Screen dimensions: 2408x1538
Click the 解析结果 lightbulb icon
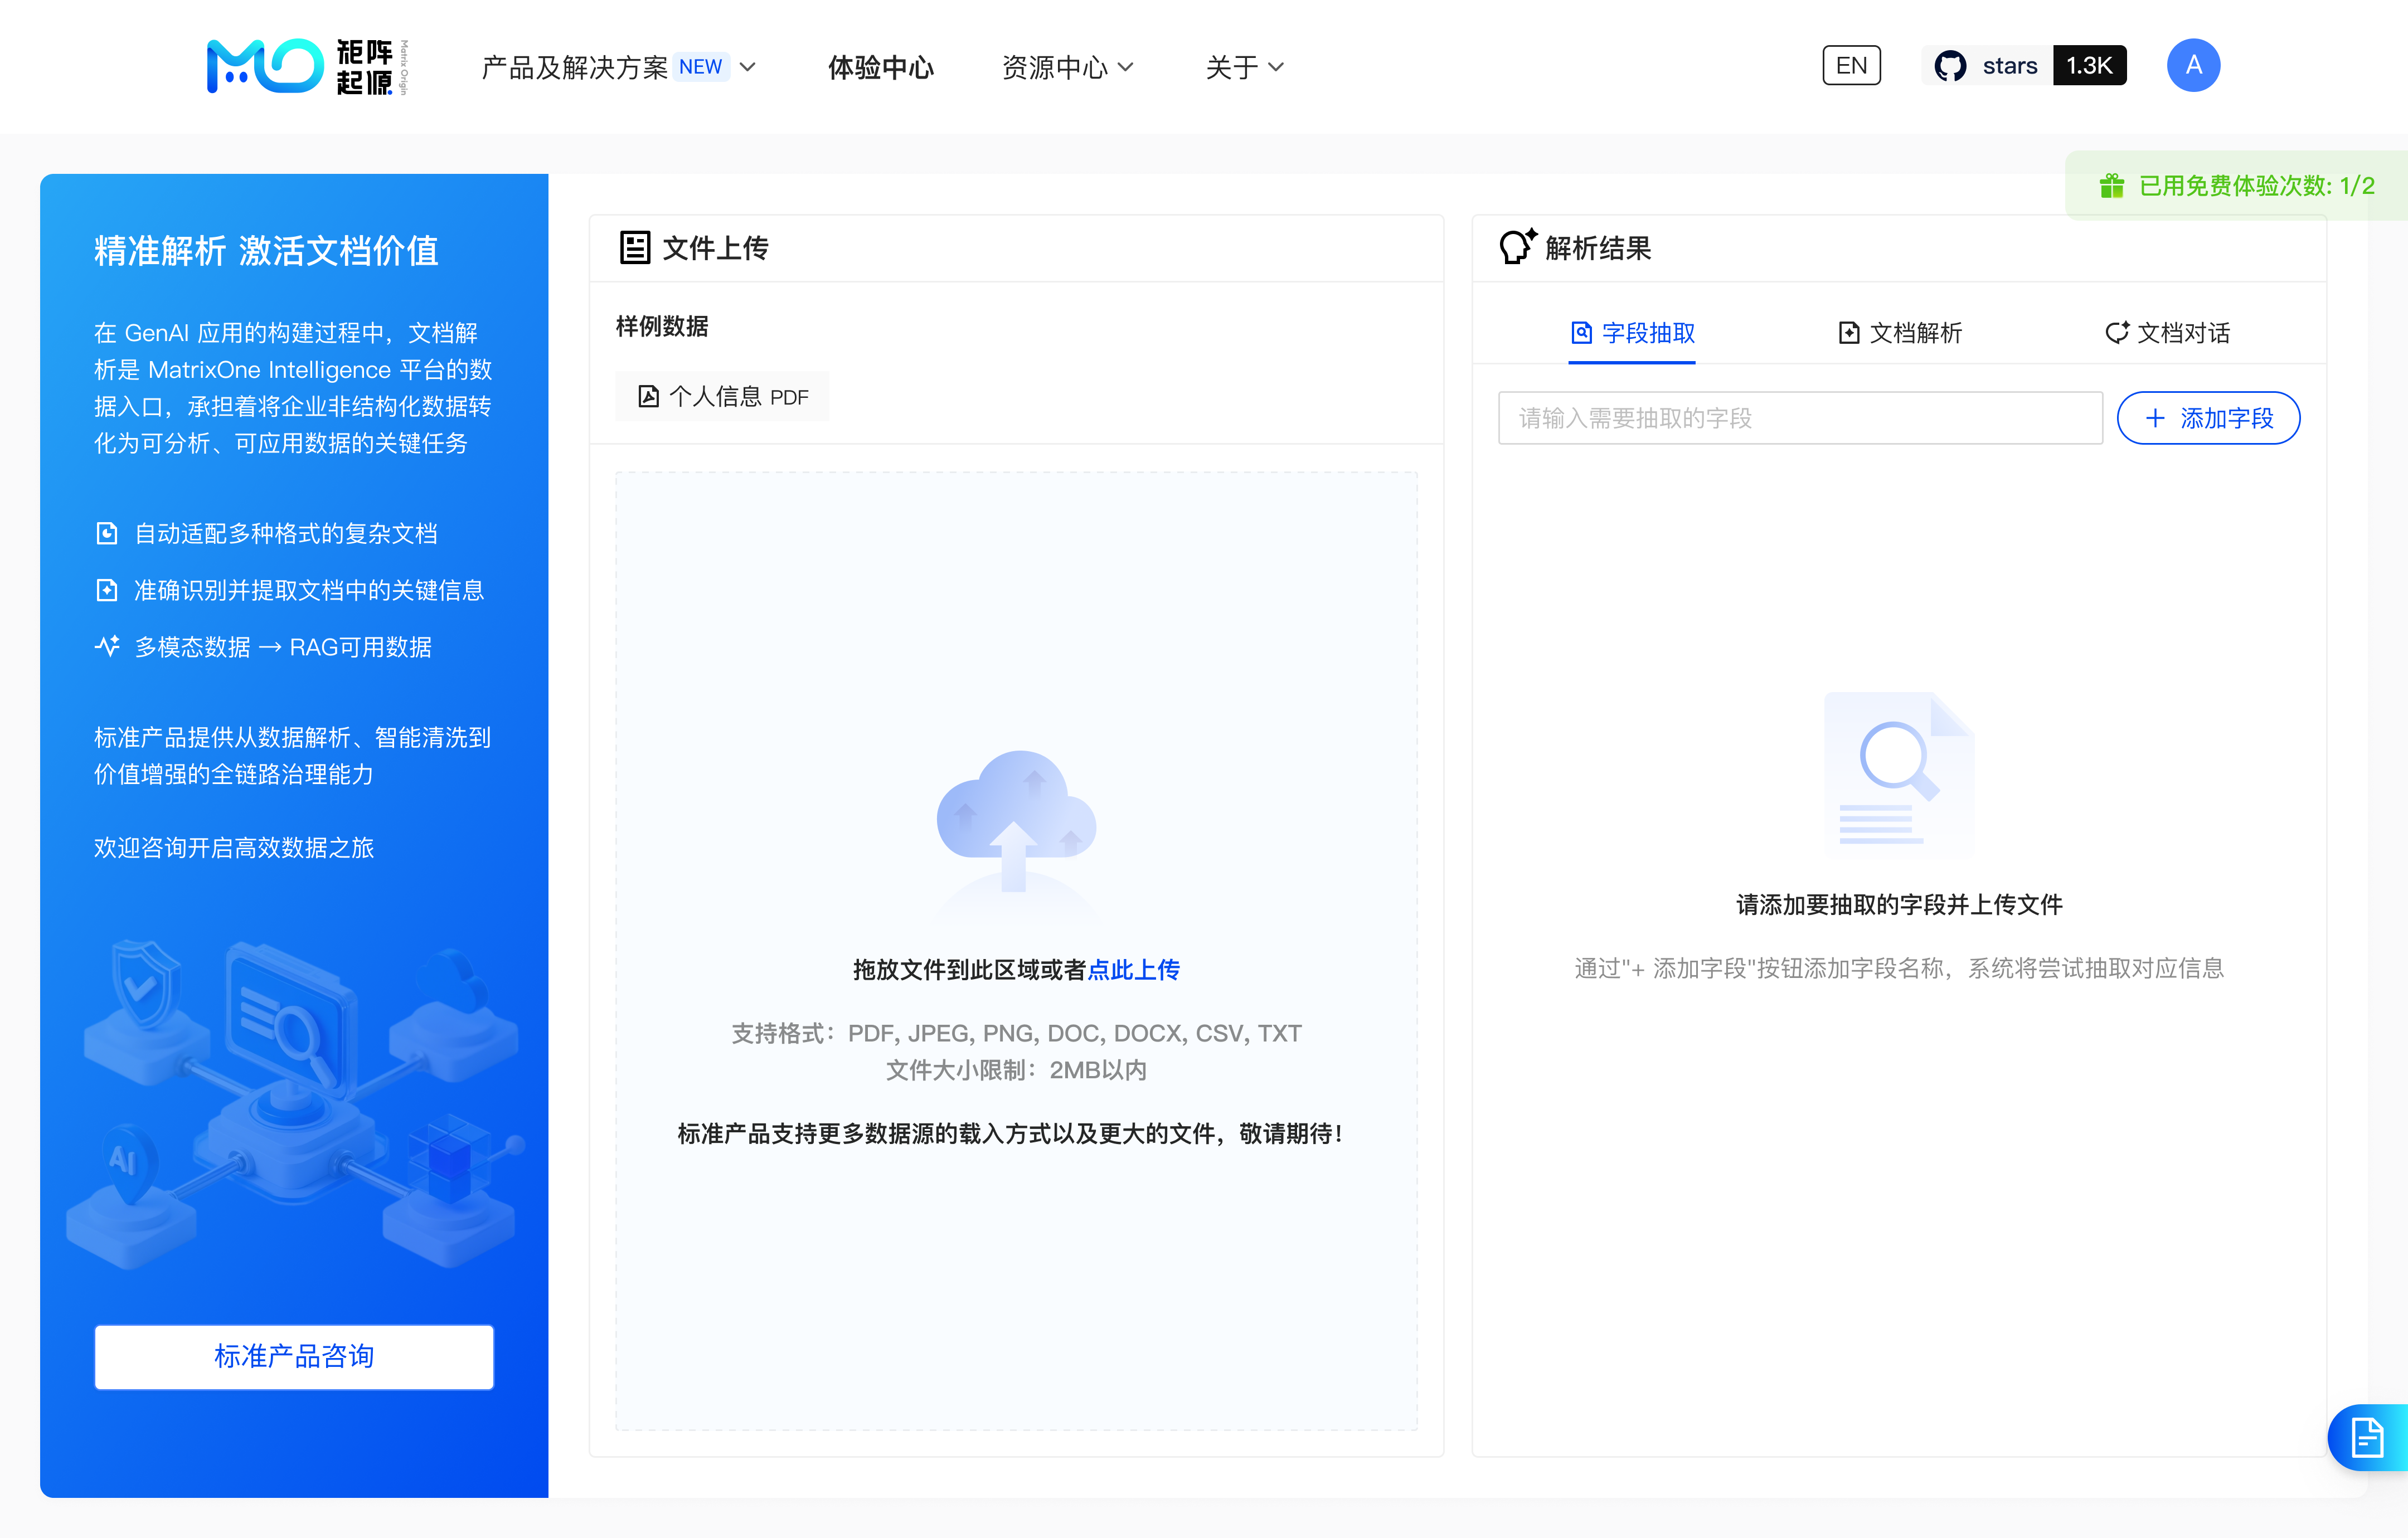pyautogui.click(x=1516, y=247)
